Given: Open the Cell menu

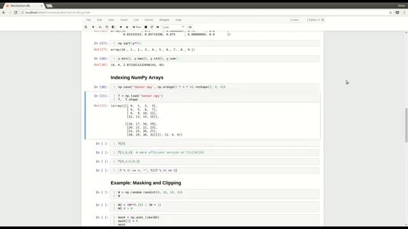Looking at the screenshot, I should [x=136, y=20].
